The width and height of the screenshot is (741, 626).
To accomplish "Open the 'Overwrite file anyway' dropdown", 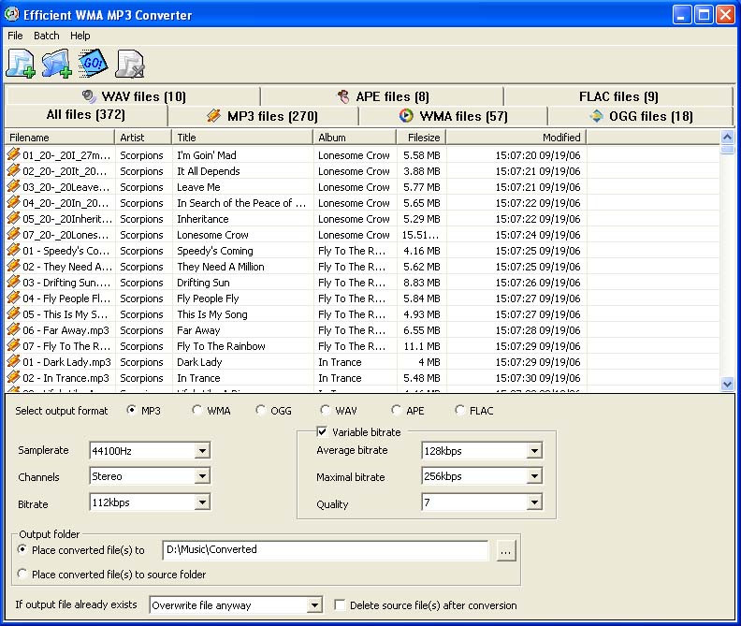I will point(314,604).
